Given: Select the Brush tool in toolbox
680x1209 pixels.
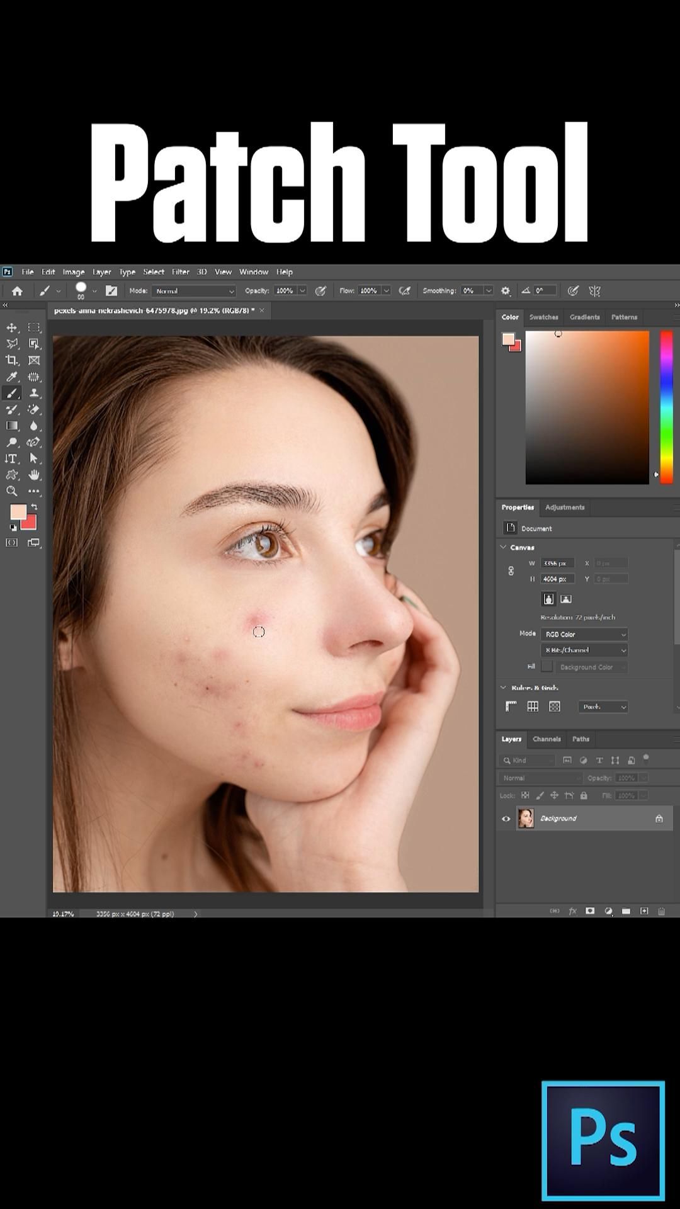Looking at the screenshot, I should pos(12,393).
